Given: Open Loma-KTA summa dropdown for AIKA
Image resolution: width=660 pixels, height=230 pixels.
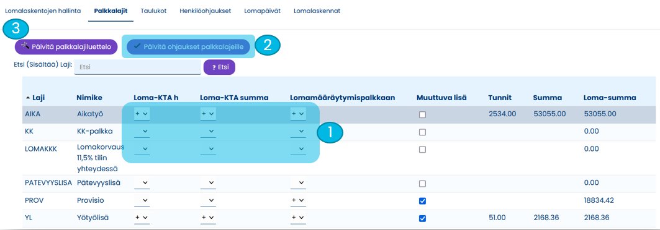Looking at the screenshot, I should pos(208,114).
